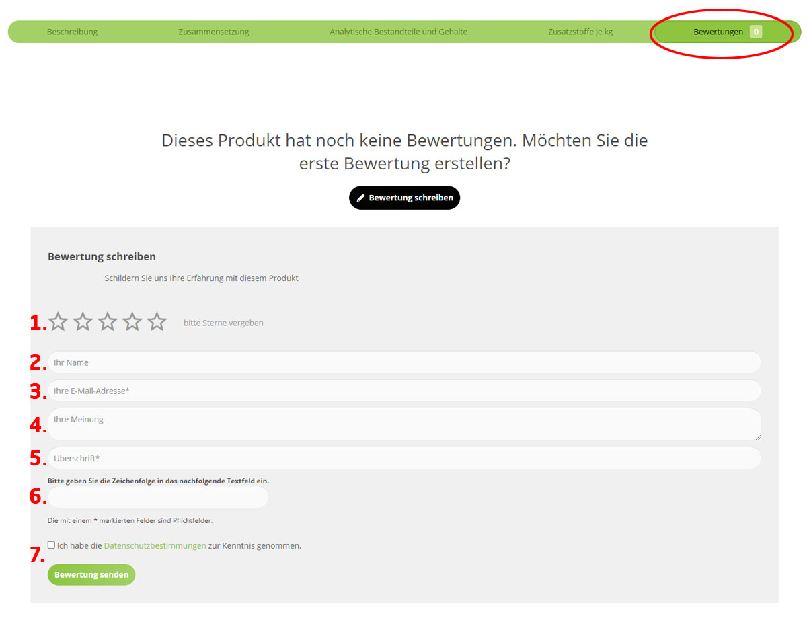
Task: Focus the Ihr Name field
Action: point(404,362)
